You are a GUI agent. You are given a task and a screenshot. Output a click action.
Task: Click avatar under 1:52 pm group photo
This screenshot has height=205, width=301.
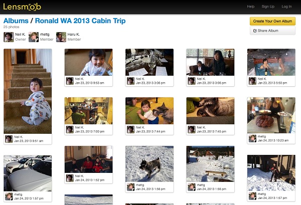70,178
